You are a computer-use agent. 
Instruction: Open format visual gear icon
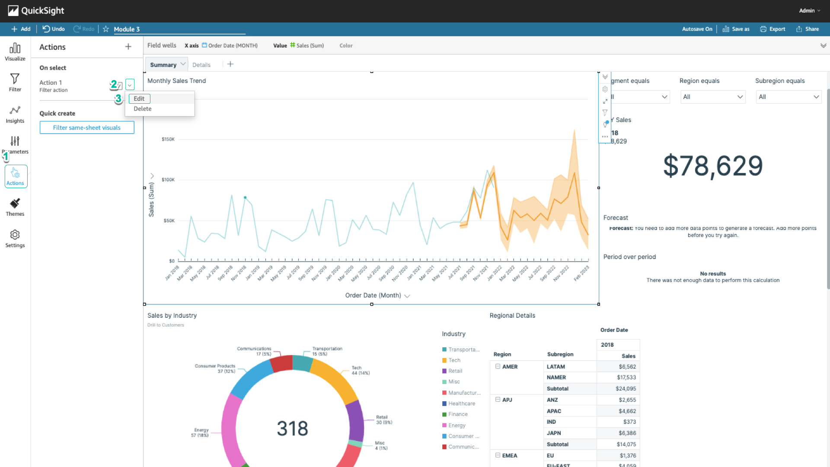(x=605, y=89)
